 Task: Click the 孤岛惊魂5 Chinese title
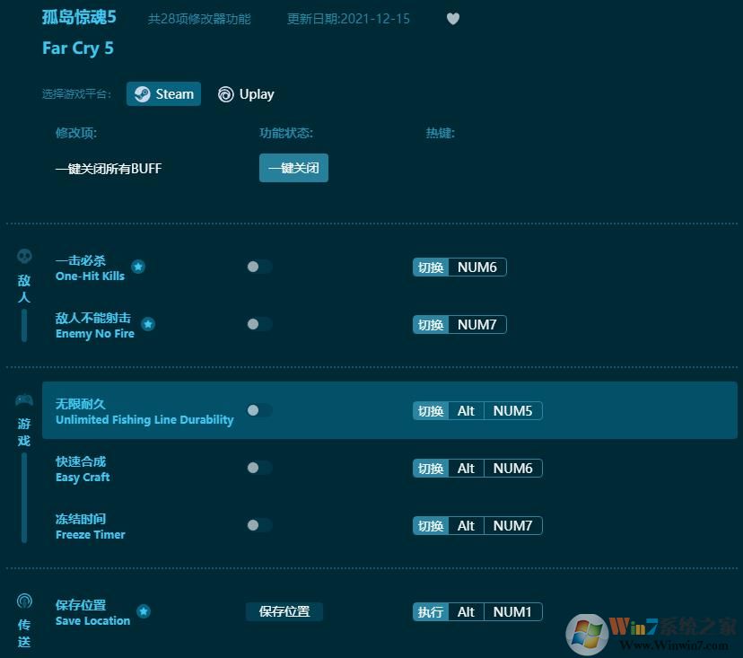point(79,18)
